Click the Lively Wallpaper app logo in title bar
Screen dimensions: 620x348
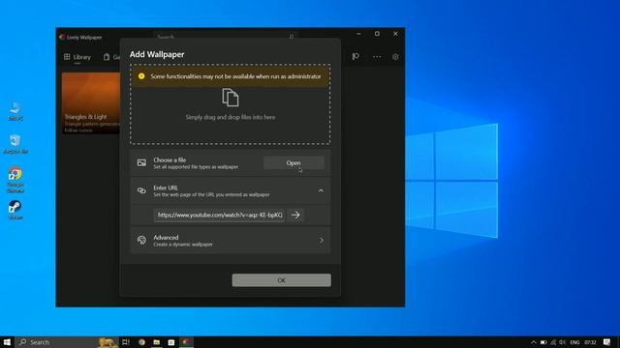pos(62,37)
